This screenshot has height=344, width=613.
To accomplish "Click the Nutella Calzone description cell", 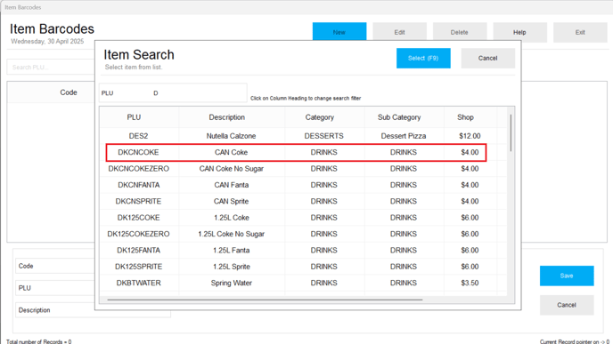I will click(x=231, y=136).
